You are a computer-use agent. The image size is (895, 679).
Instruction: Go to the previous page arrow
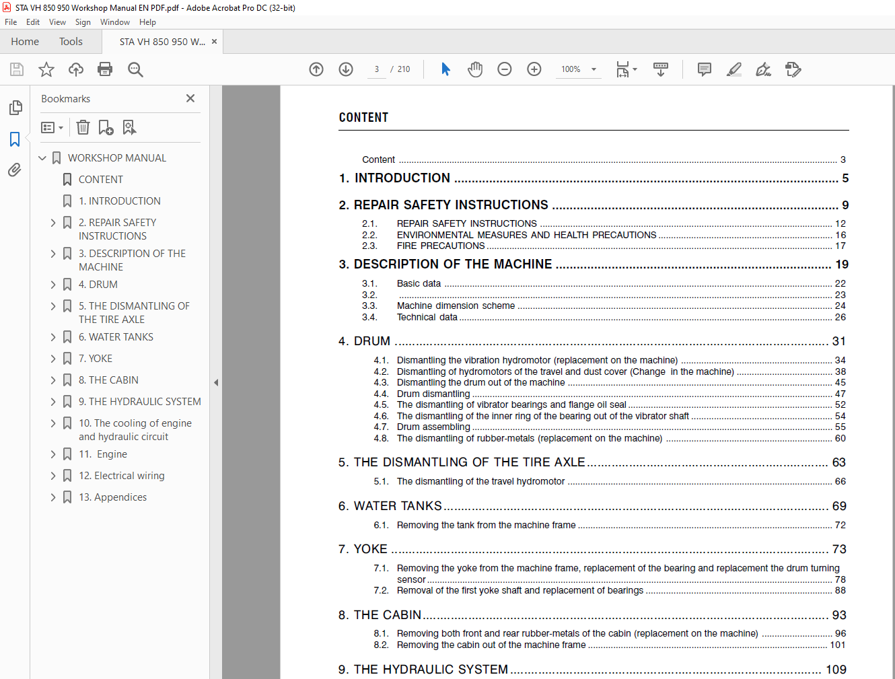(316, 69)
